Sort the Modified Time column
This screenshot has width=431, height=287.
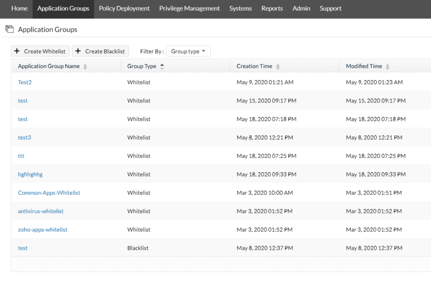click(387, 66)
